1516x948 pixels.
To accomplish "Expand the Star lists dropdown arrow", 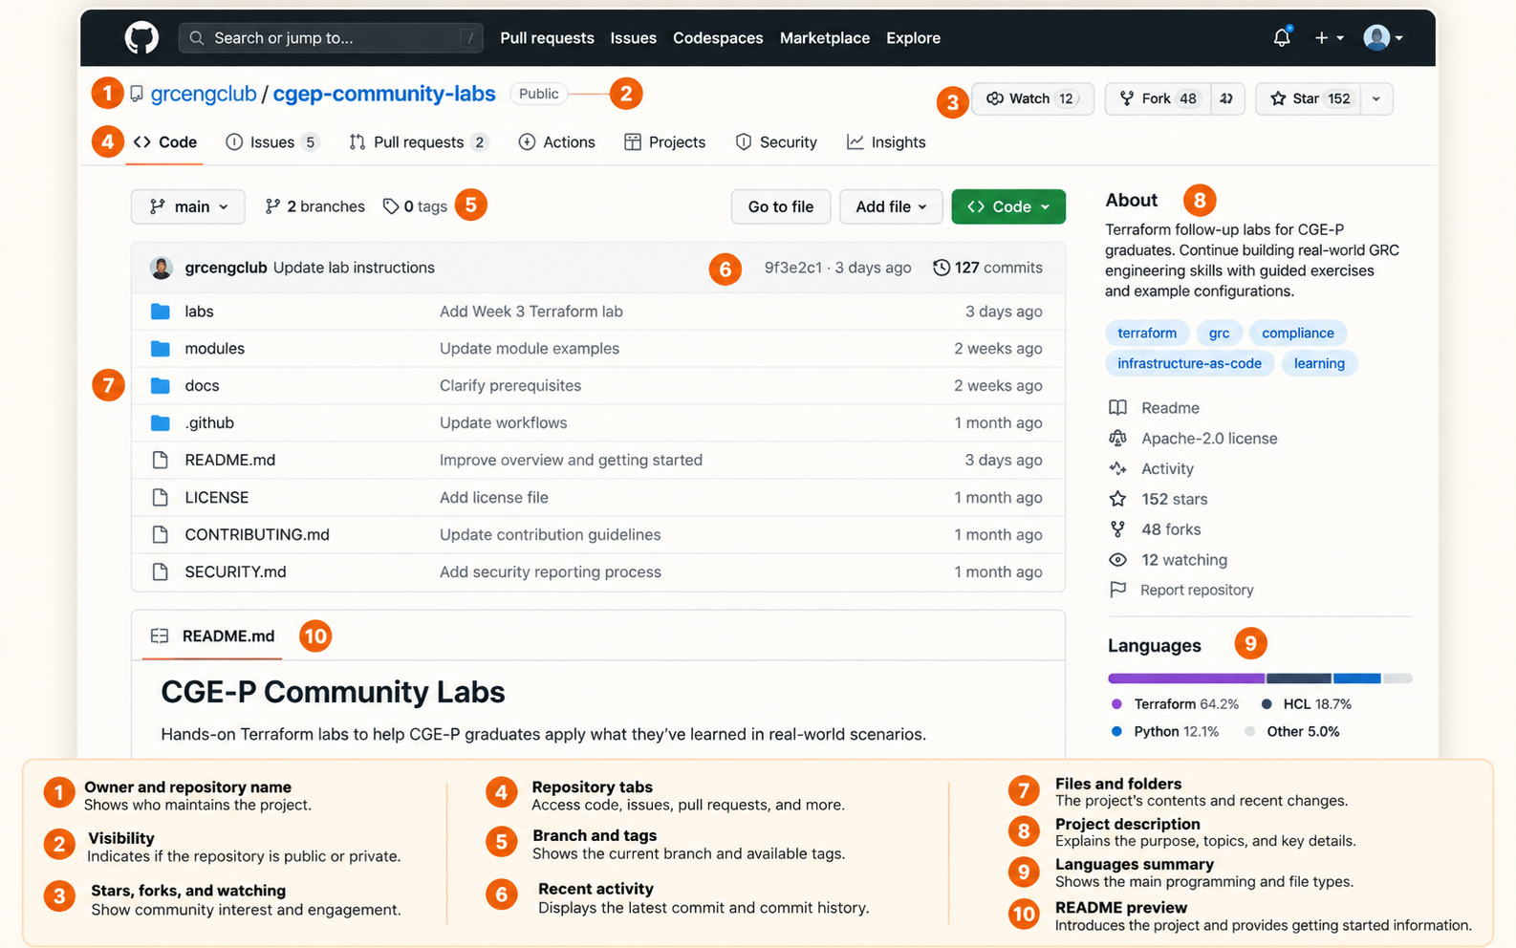I will click(1376, 98).
